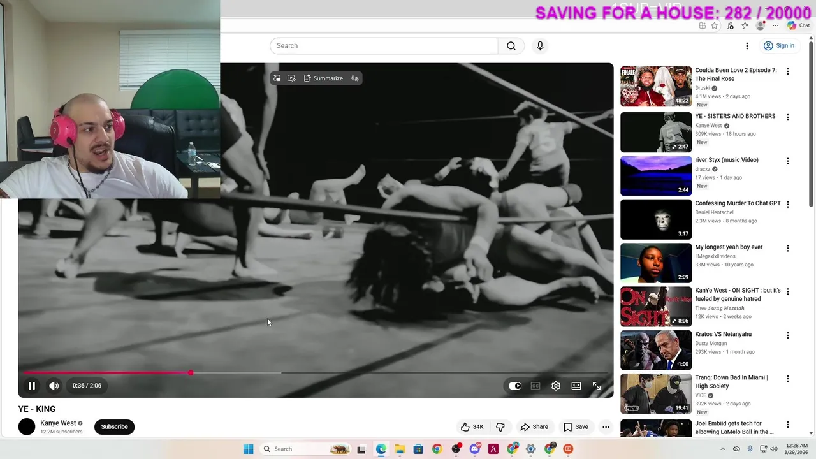Open options for KanYe West ON SIGHT video
This screenshot has width=816, height=459.
coord(787,292)
